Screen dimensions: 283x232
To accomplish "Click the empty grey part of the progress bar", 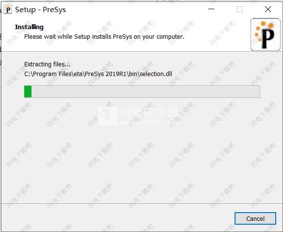I will tap(146, 92).
